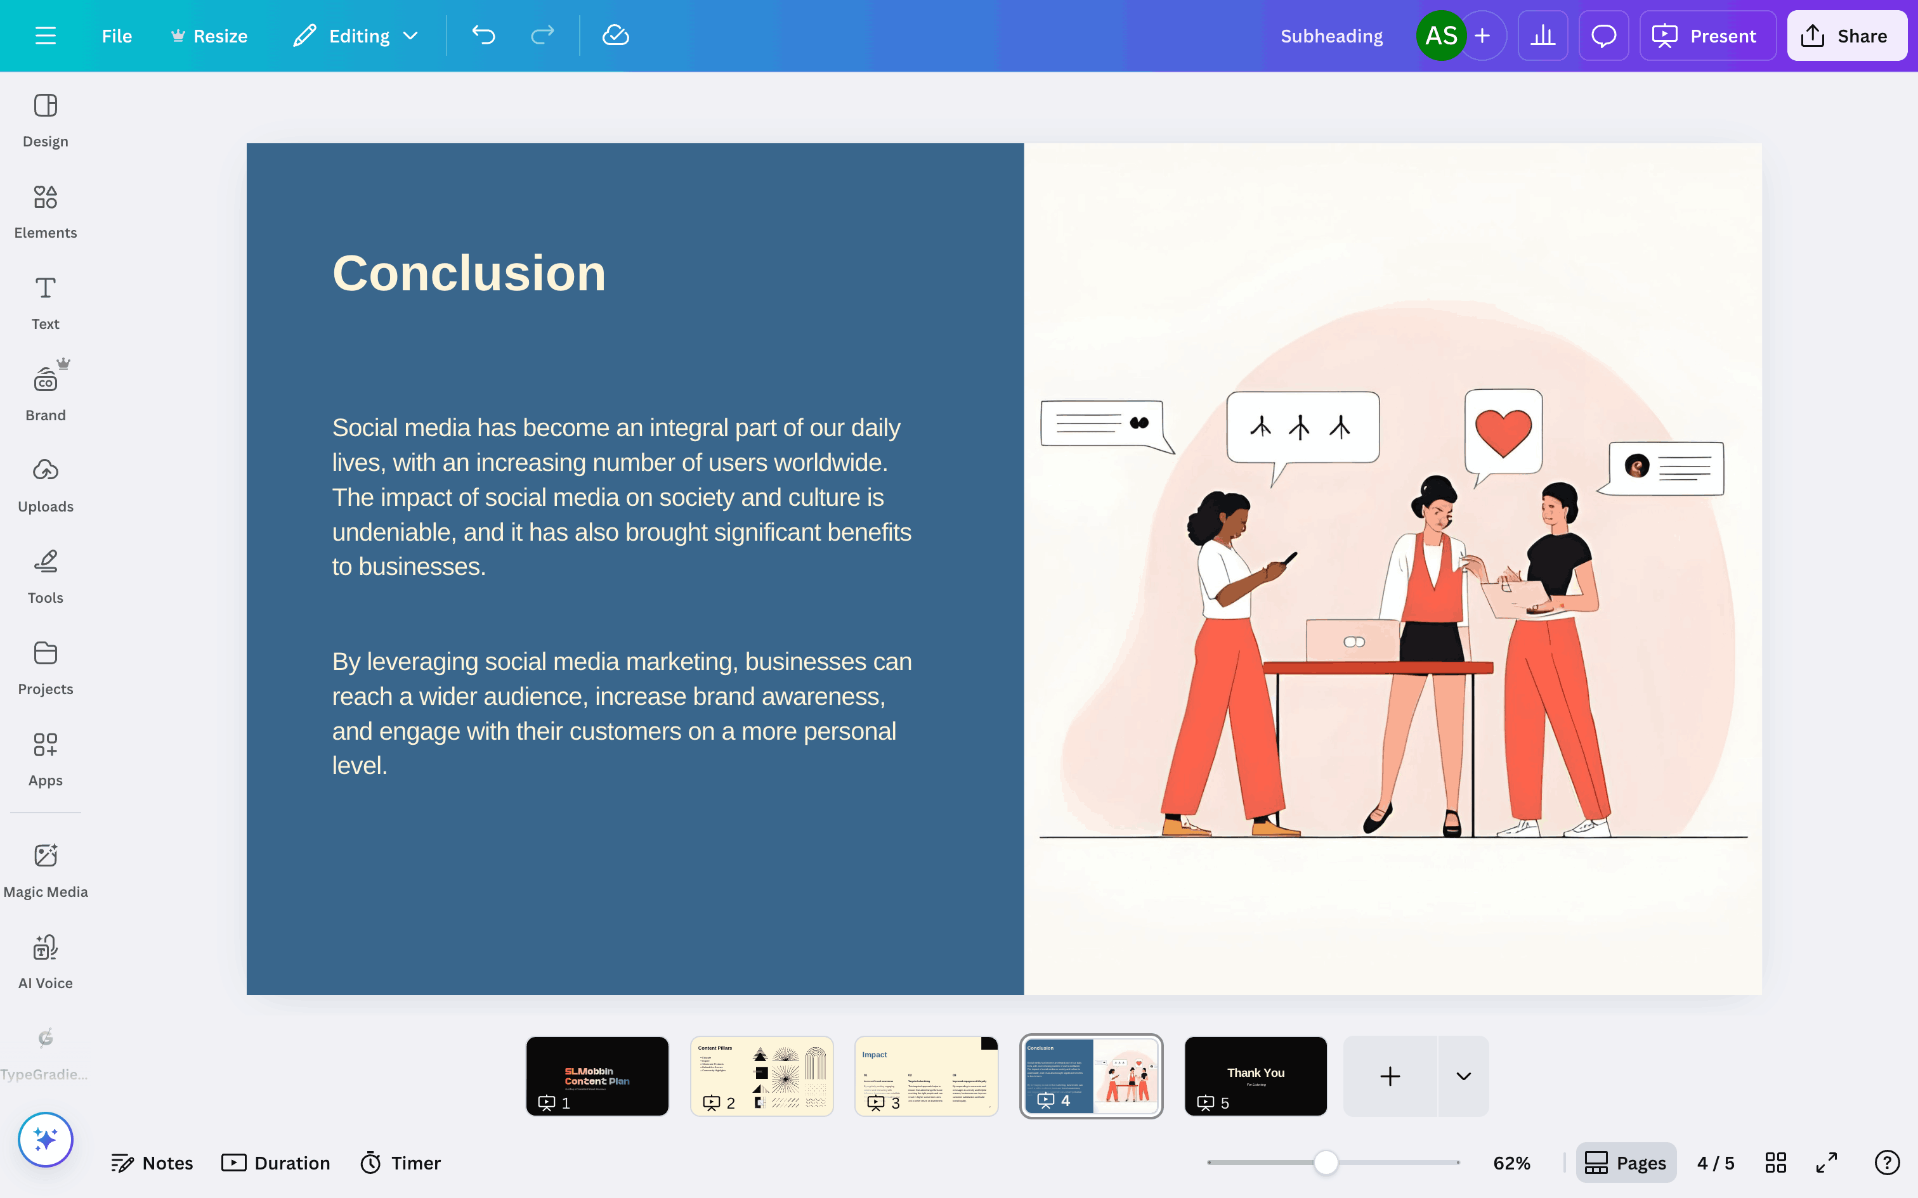Open the Text tab in sidebar
Viewport: 1918px width, 1198px height.
(x=45, y=303)
